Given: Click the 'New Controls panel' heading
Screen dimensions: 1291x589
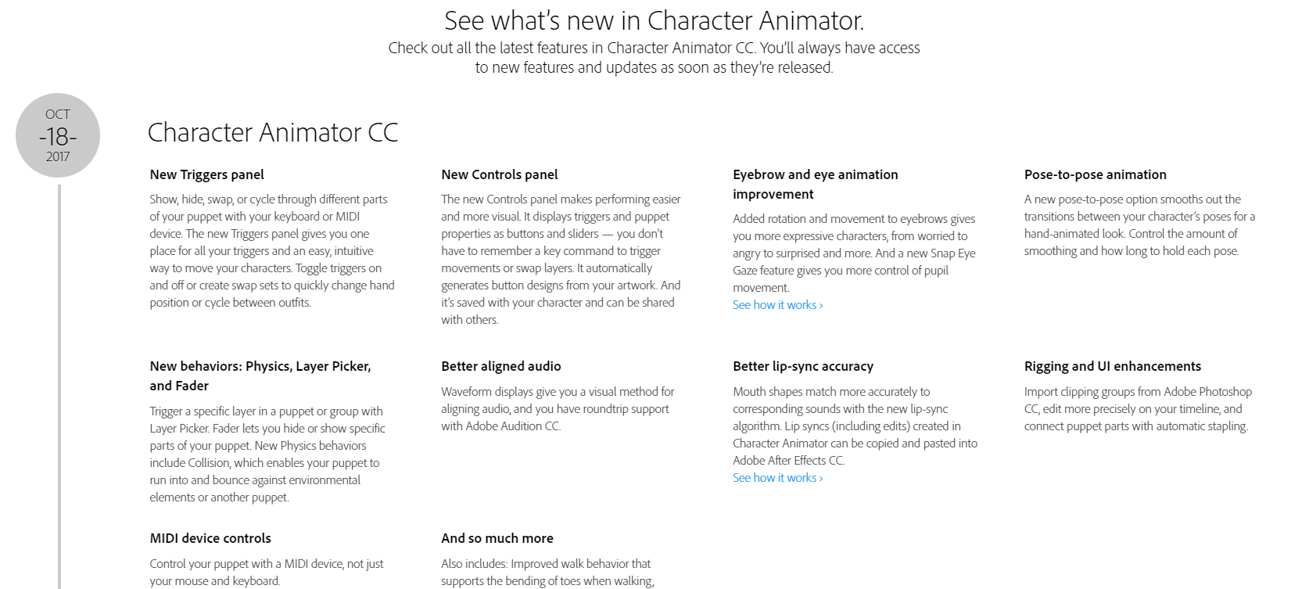Looking at the screenshot, I should [500, 174].
